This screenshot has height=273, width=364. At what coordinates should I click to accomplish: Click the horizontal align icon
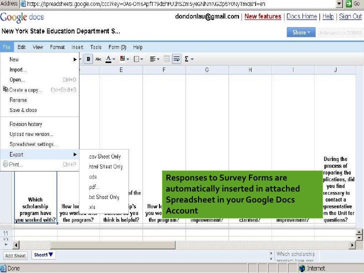152,59
